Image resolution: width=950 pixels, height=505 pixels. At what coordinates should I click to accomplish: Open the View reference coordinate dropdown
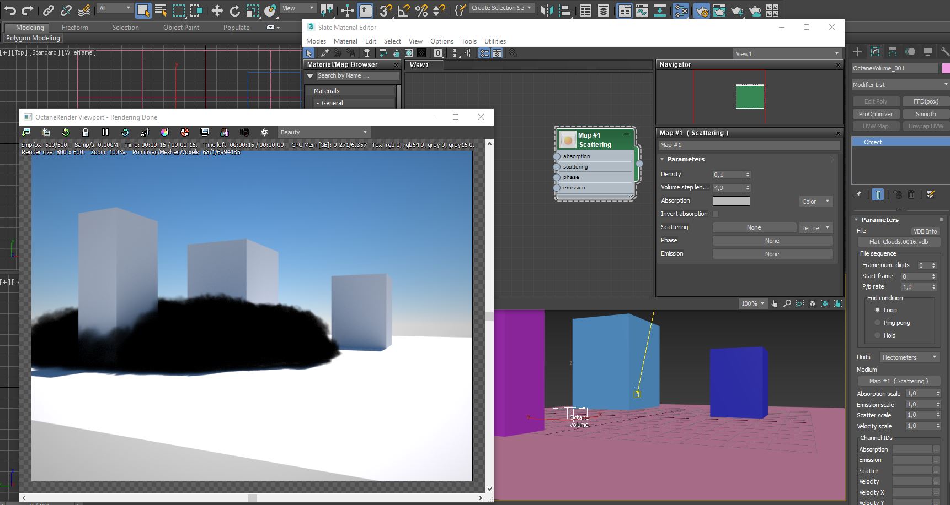click(298, 8)
